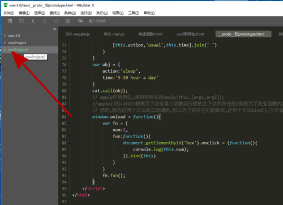
Task: Expand the vue-3.0 project chevron
Action: tap(5, 35)
